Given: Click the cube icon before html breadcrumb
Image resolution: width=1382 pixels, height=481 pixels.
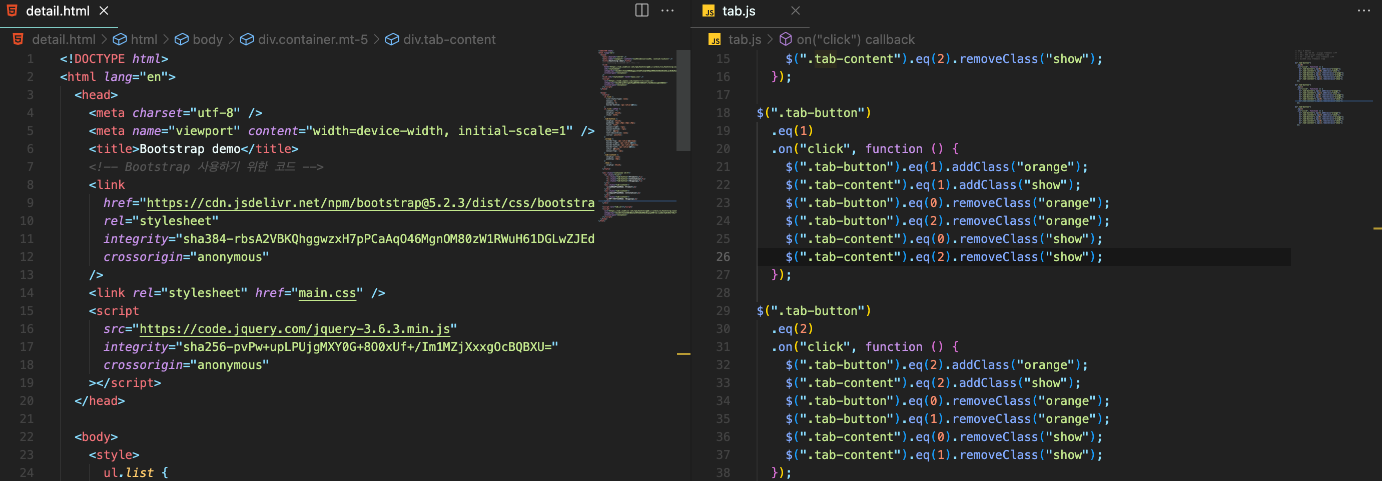Looking at the screenshot, I should 120,39.
